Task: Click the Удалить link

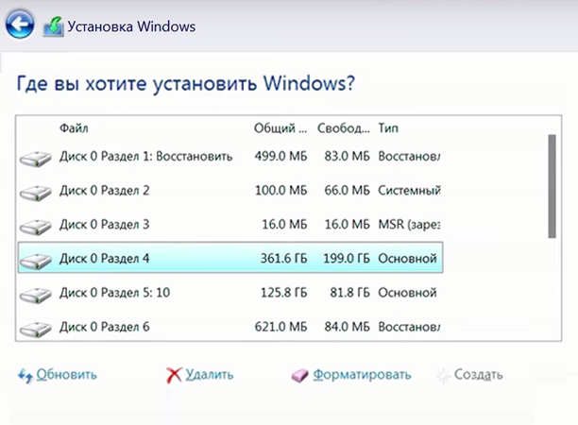Action: 210,375
